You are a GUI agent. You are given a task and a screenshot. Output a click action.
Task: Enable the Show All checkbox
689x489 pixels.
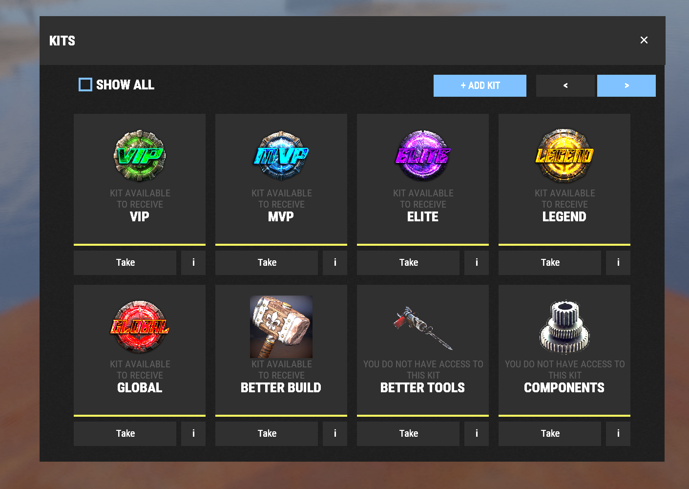click(85, 85)
